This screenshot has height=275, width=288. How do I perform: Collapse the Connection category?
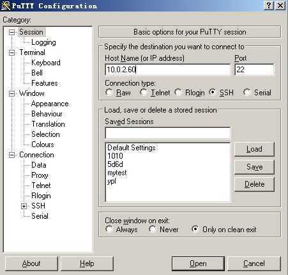pos(12,155)
